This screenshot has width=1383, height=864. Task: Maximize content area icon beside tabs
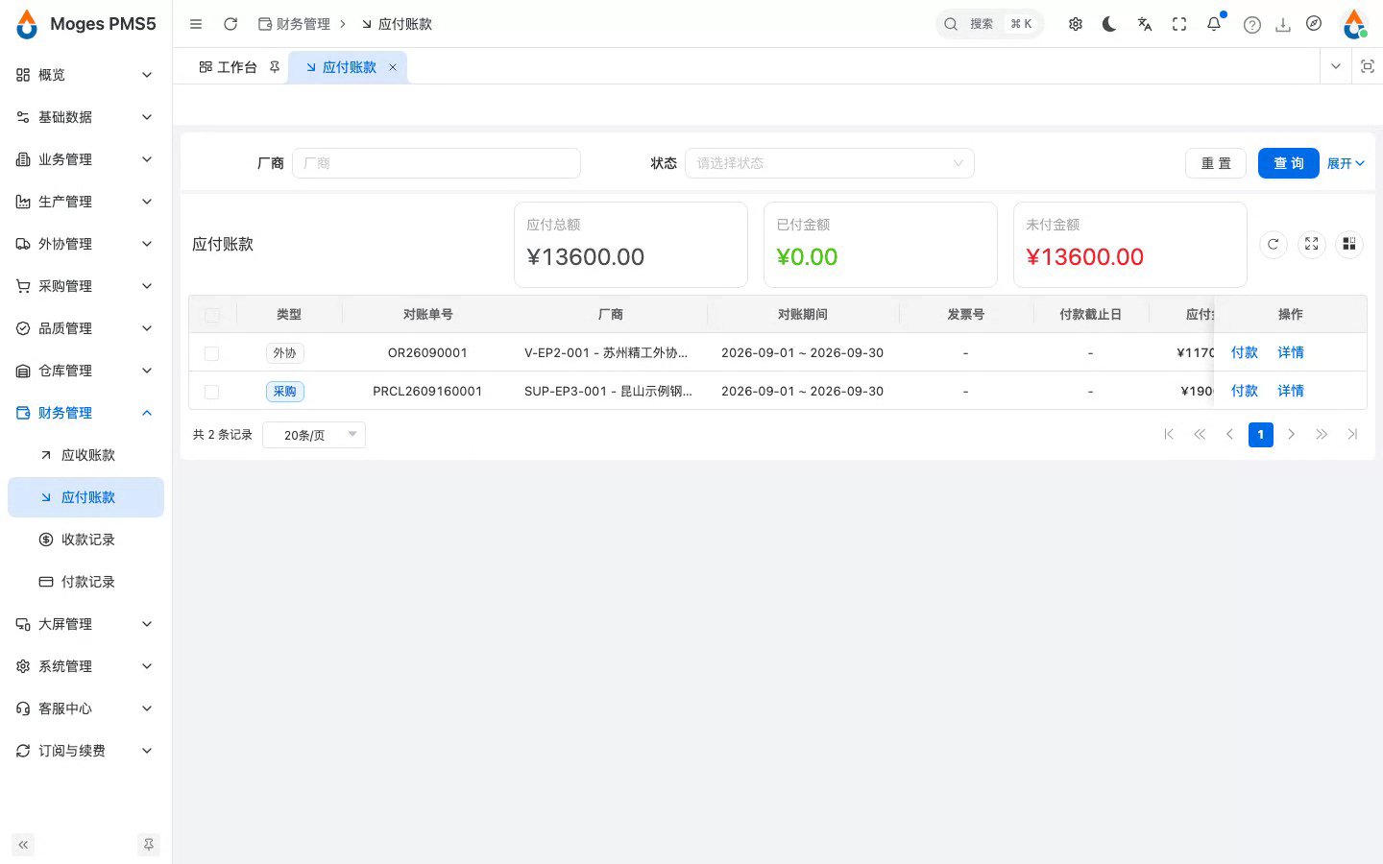click(x=1368, y=66)
